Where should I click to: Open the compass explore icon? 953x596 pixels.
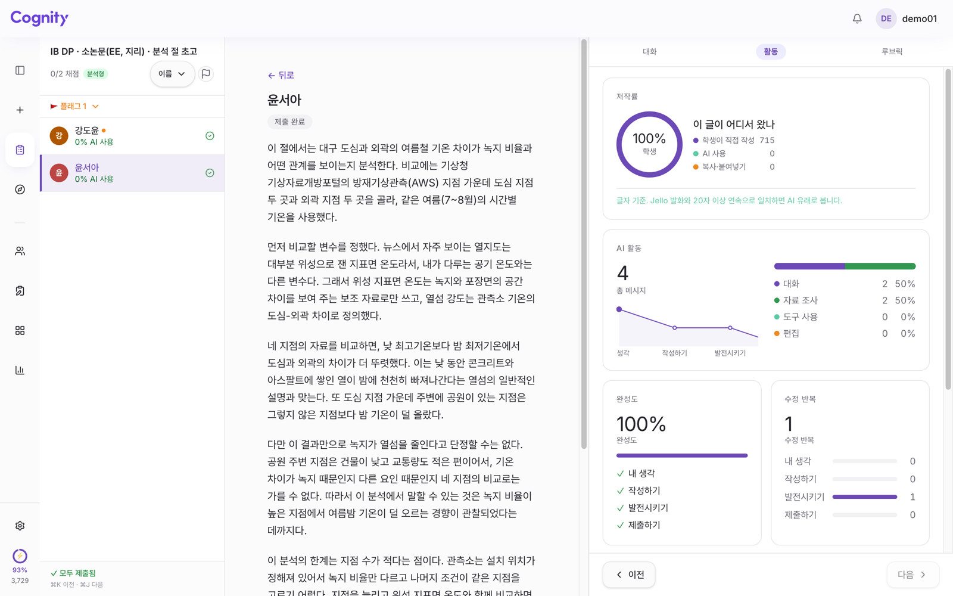pos(20,190)
